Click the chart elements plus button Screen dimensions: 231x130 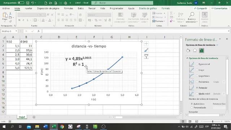pyautogui.click(x=146, y=44)
